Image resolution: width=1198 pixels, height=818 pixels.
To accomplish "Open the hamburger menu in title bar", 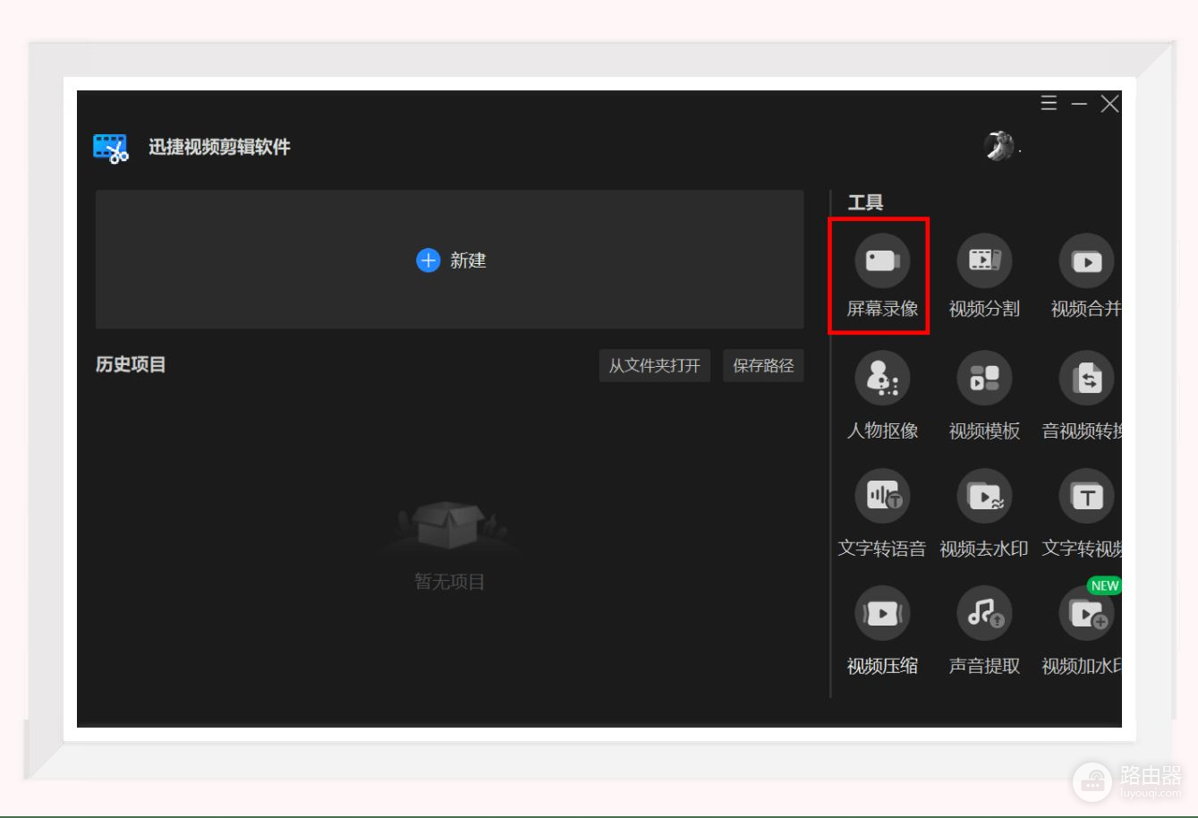I will [1049, 103].
